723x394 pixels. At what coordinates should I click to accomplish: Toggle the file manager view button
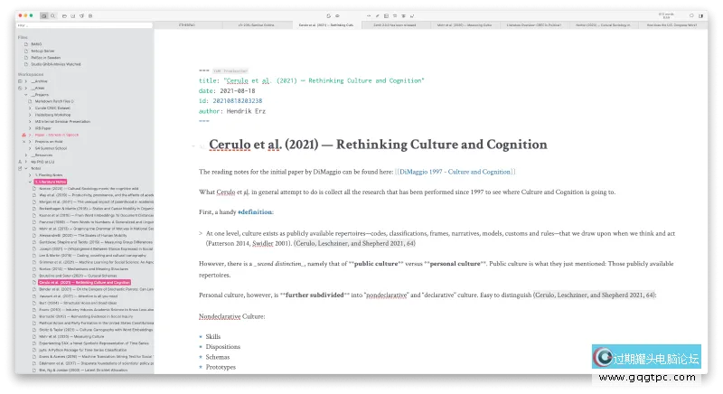43,15
